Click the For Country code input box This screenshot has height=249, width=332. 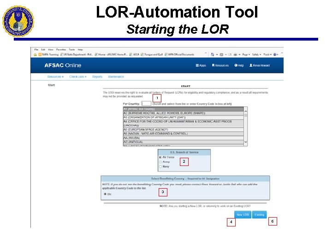click(146, 104)
